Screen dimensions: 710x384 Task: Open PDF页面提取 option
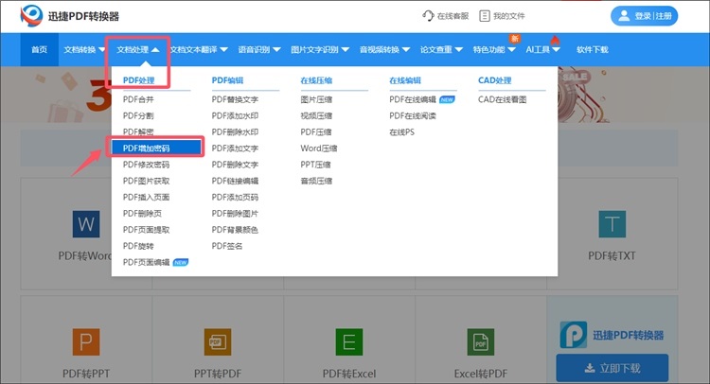click(146, 230)
